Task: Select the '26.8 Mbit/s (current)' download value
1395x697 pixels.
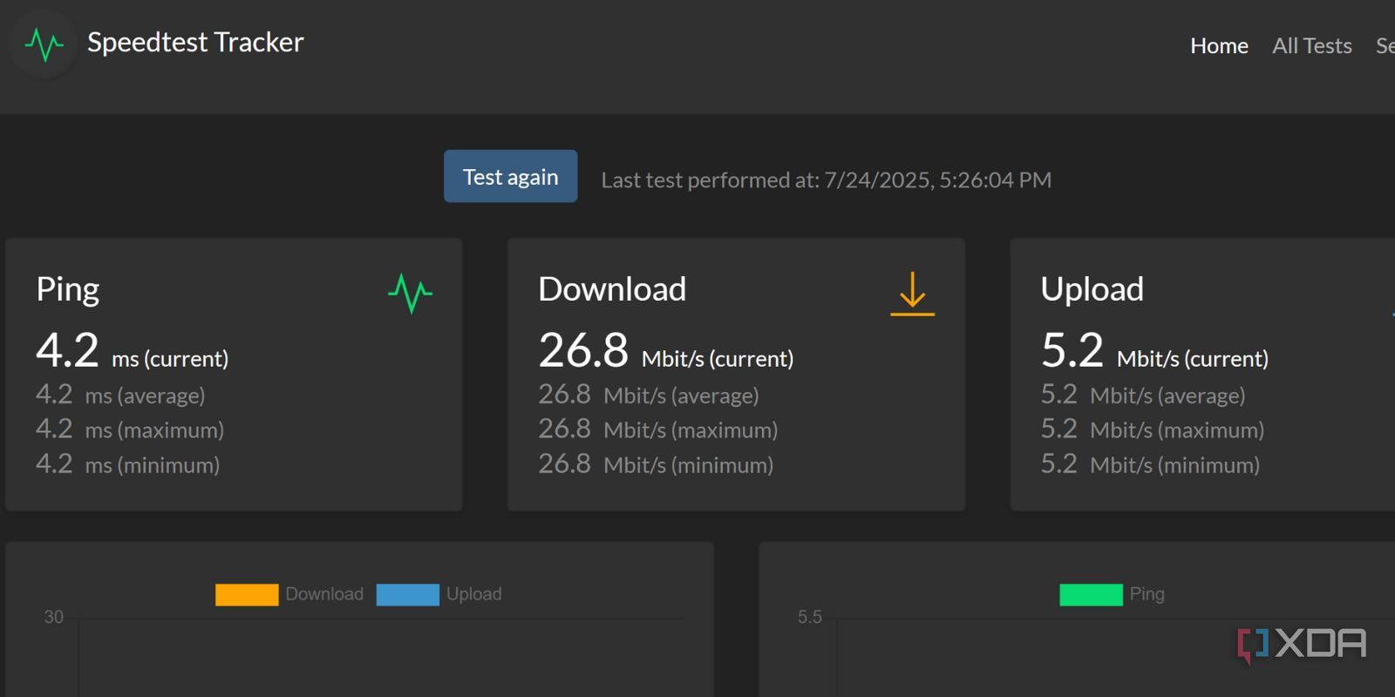Action: click(x=666, y=351)
